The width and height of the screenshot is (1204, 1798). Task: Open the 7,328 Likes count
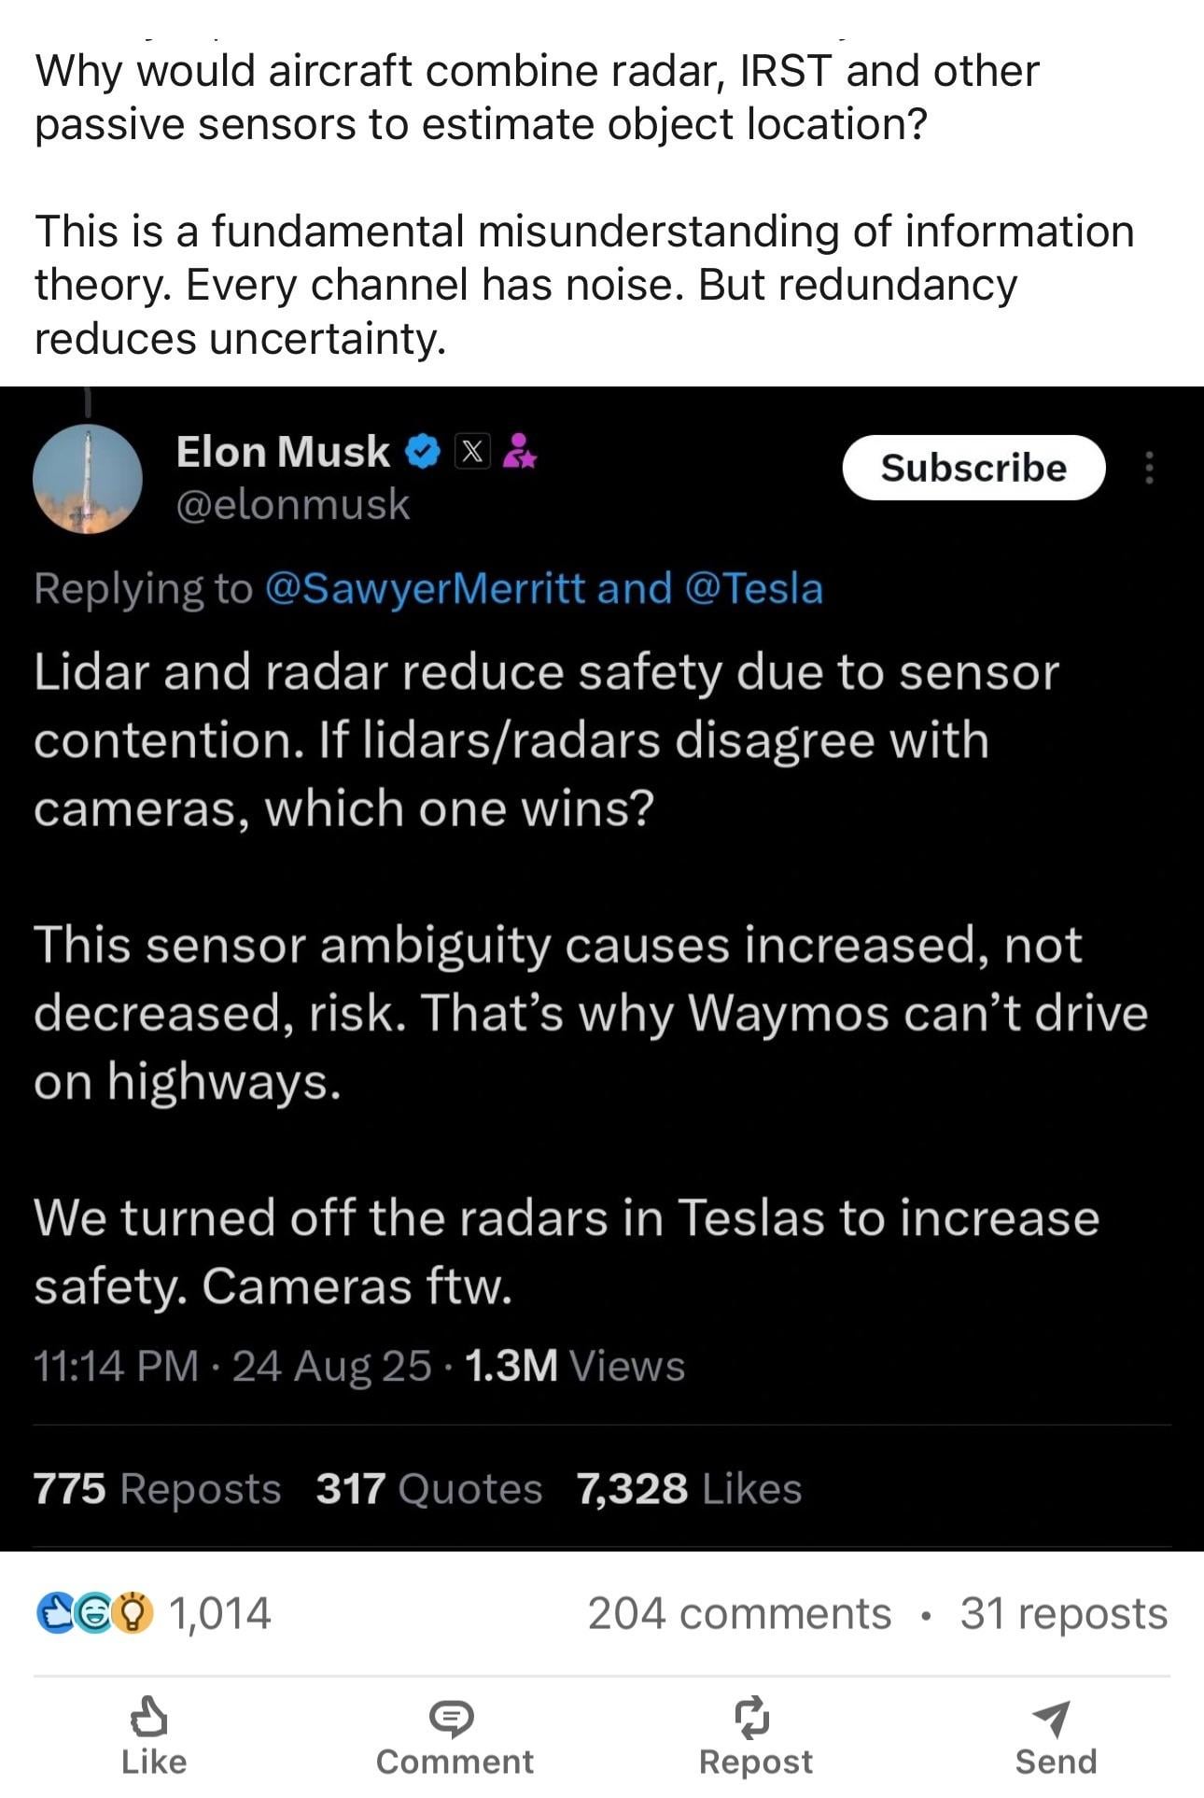coord(689,1489)
